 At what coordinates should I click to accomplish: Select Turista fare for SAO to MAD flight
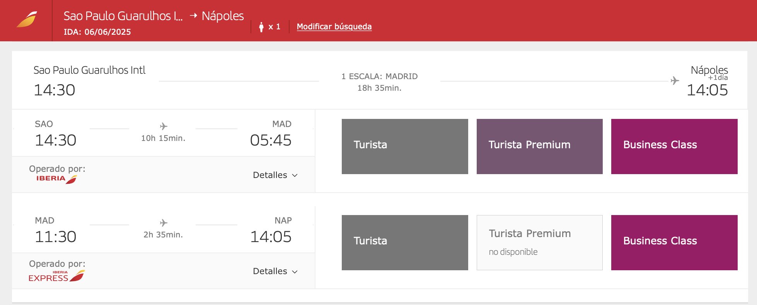pyautogui.click(x=405, y=146)
